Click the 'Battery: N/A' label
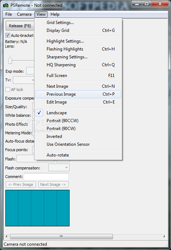171x250 pixels. click(x=16, y=42)
